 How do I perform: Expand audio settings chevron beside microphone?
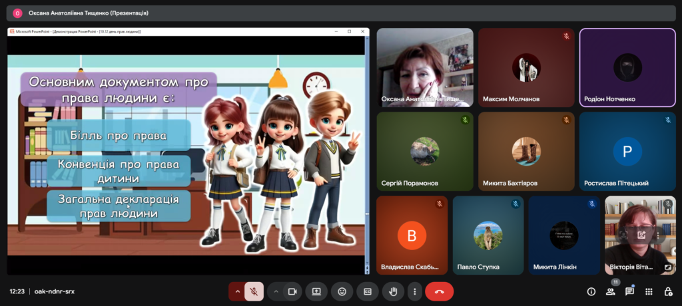coord(237,291)
